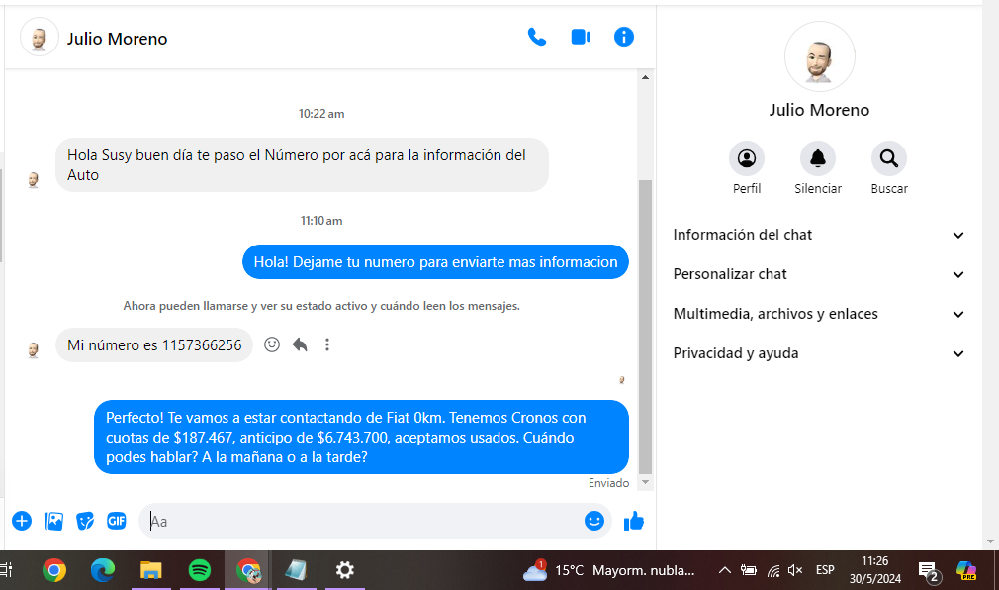The image size is (999, 590).
Task: Silence notifications with Silenciar bell
Action: tap(817, 158)
